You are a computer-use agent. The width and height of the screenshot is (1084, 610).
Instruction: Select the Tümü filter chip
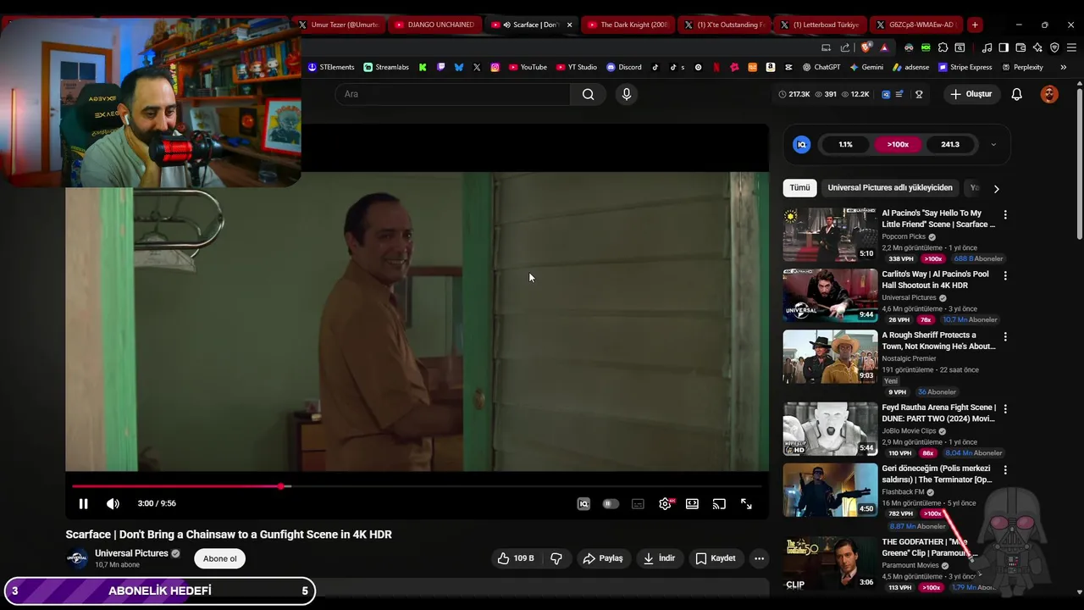coord(799,188)
